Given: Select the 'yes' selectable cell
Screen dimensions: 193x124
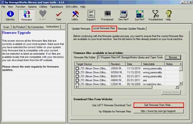Looking at the screenshot, I should [x=145, y=80].
